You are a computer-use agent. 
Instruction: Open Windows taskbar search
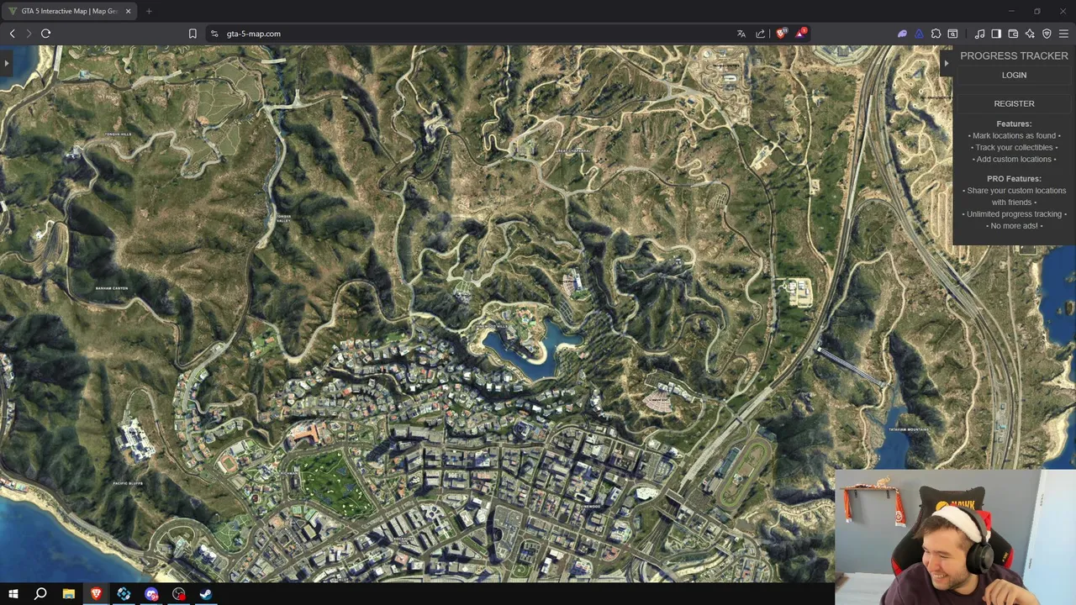(x=40, y=594)
